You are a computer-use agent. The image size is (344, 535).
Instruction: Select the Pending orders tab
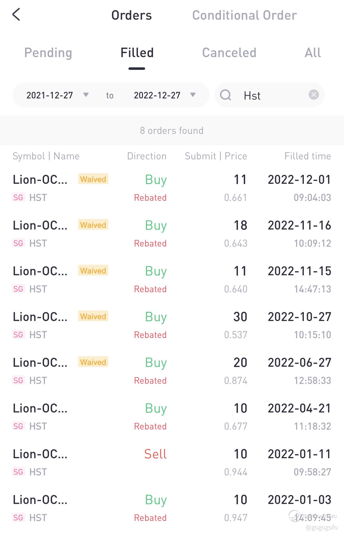click(48, 53)
